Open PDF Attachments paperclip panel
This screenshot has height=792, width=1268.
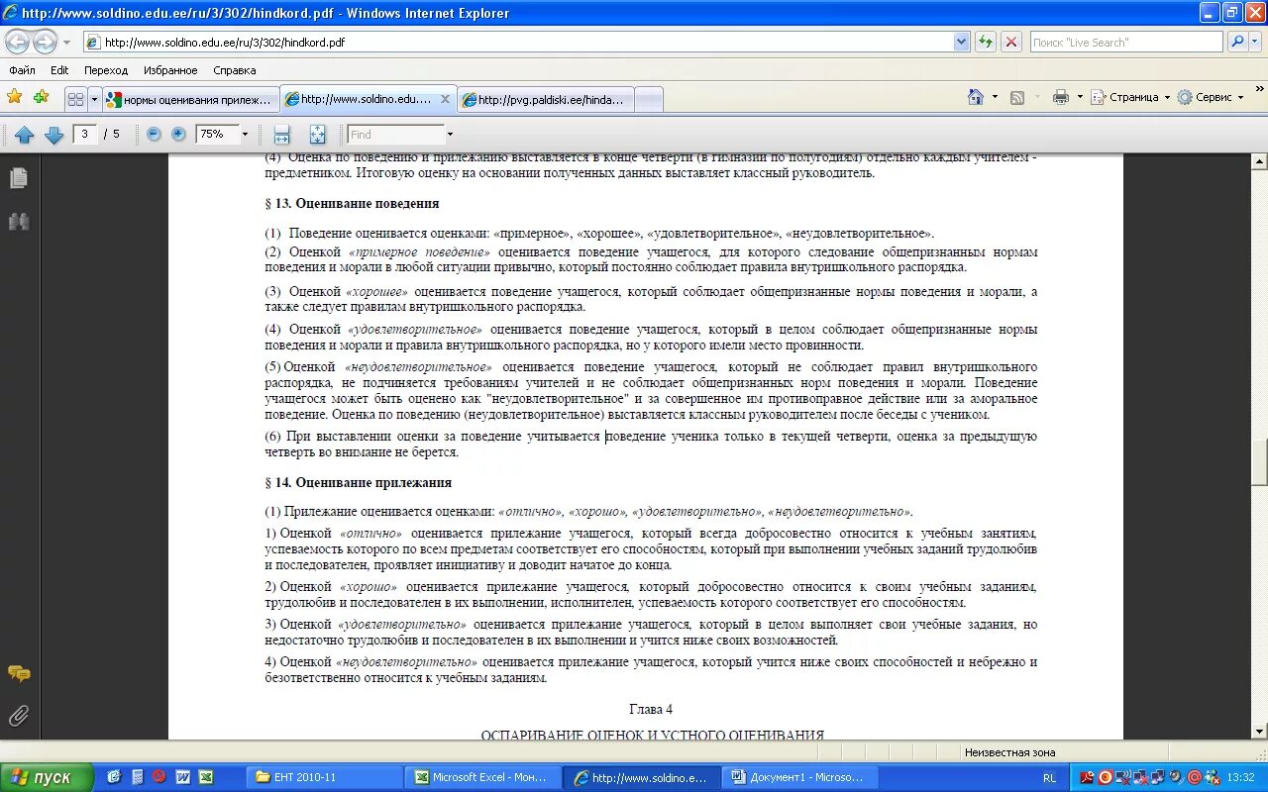[x=19, y=716]
